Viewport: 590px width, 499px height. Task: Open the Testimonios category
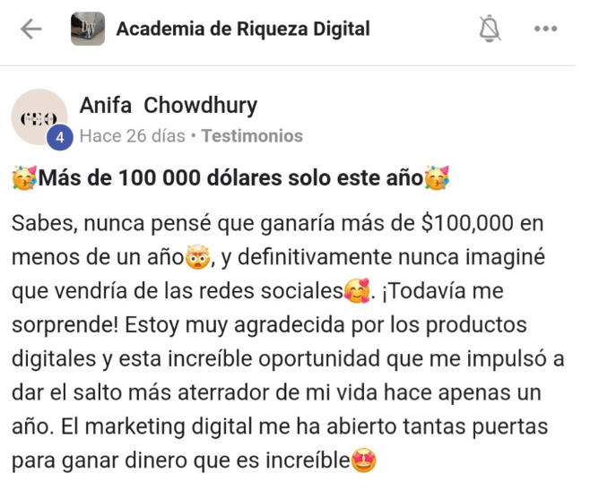[252, 136]
